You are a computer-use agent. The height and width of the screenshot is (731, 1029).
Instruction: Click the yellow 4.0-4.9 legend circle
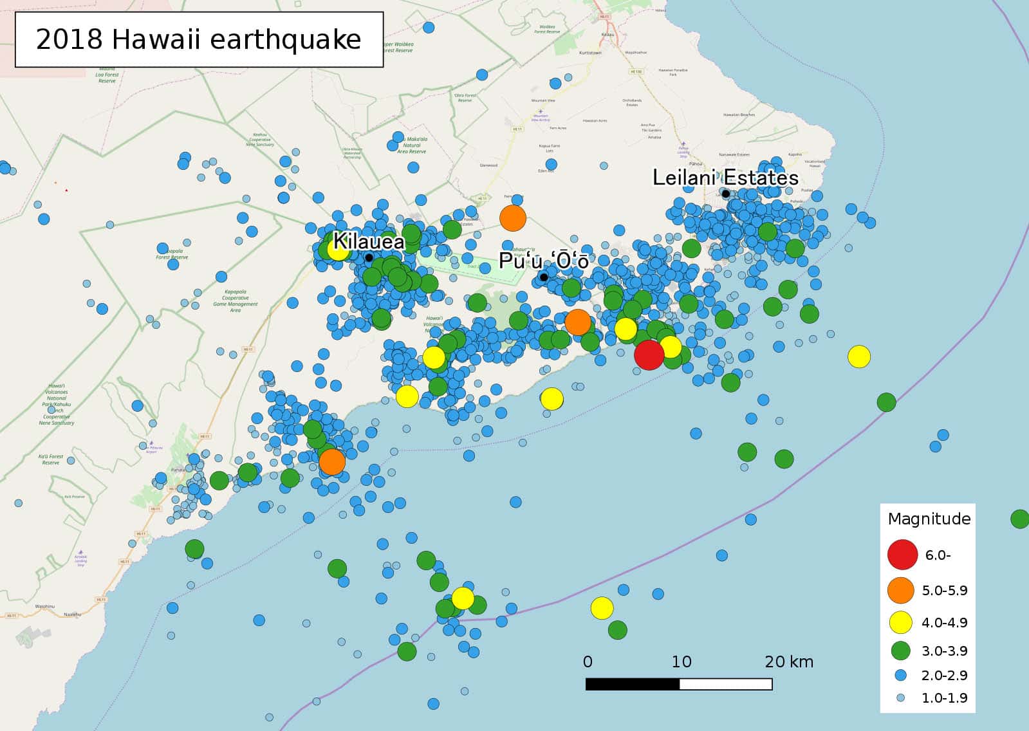[900, 622]
